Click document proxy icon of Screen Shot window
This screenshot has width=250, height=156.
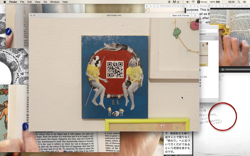pos(197,6)
